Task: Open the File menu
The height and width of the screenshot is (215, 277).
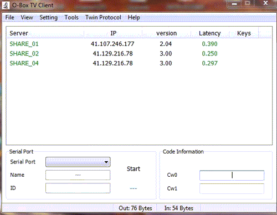Action: [9, 18]
